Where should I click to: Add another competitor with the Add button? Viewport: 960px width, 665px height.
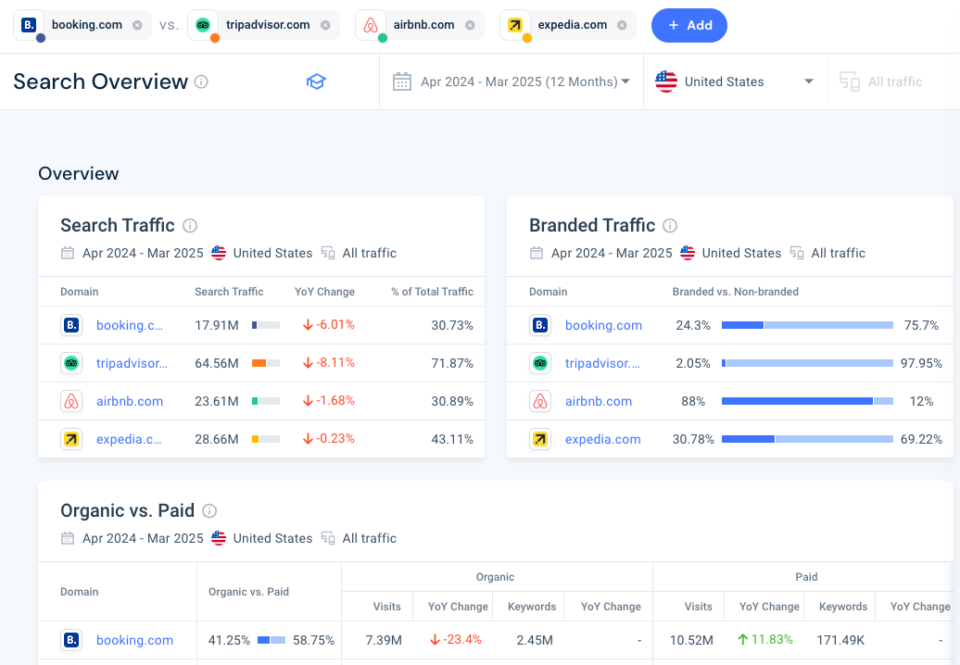[689, 25]
